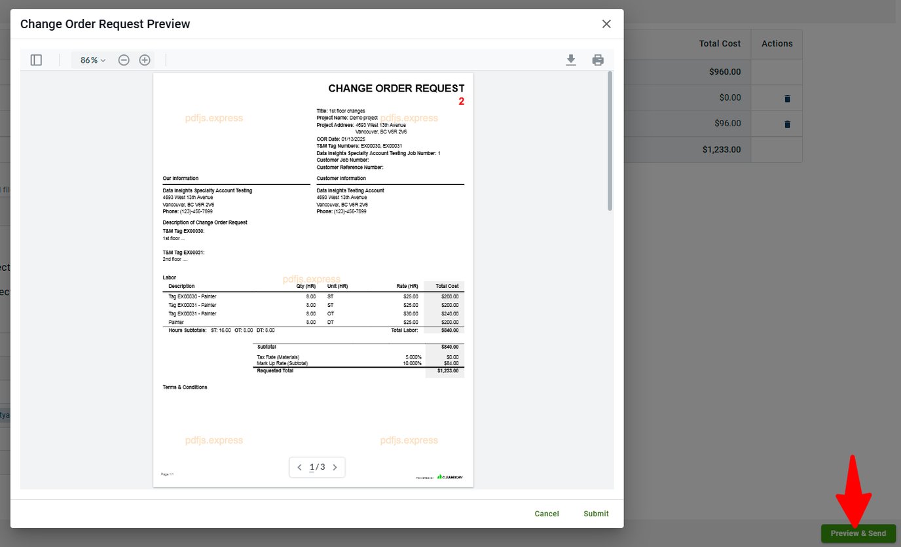Download the change order PDF
901x547 pixels.
[x=570, y=60]
